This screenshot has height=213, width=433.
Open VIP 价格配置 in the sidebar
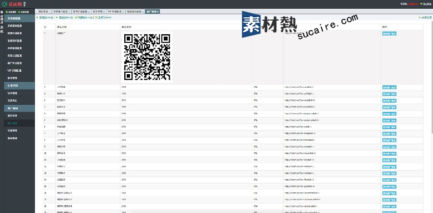pyautogui.click(x=19, y=70)
